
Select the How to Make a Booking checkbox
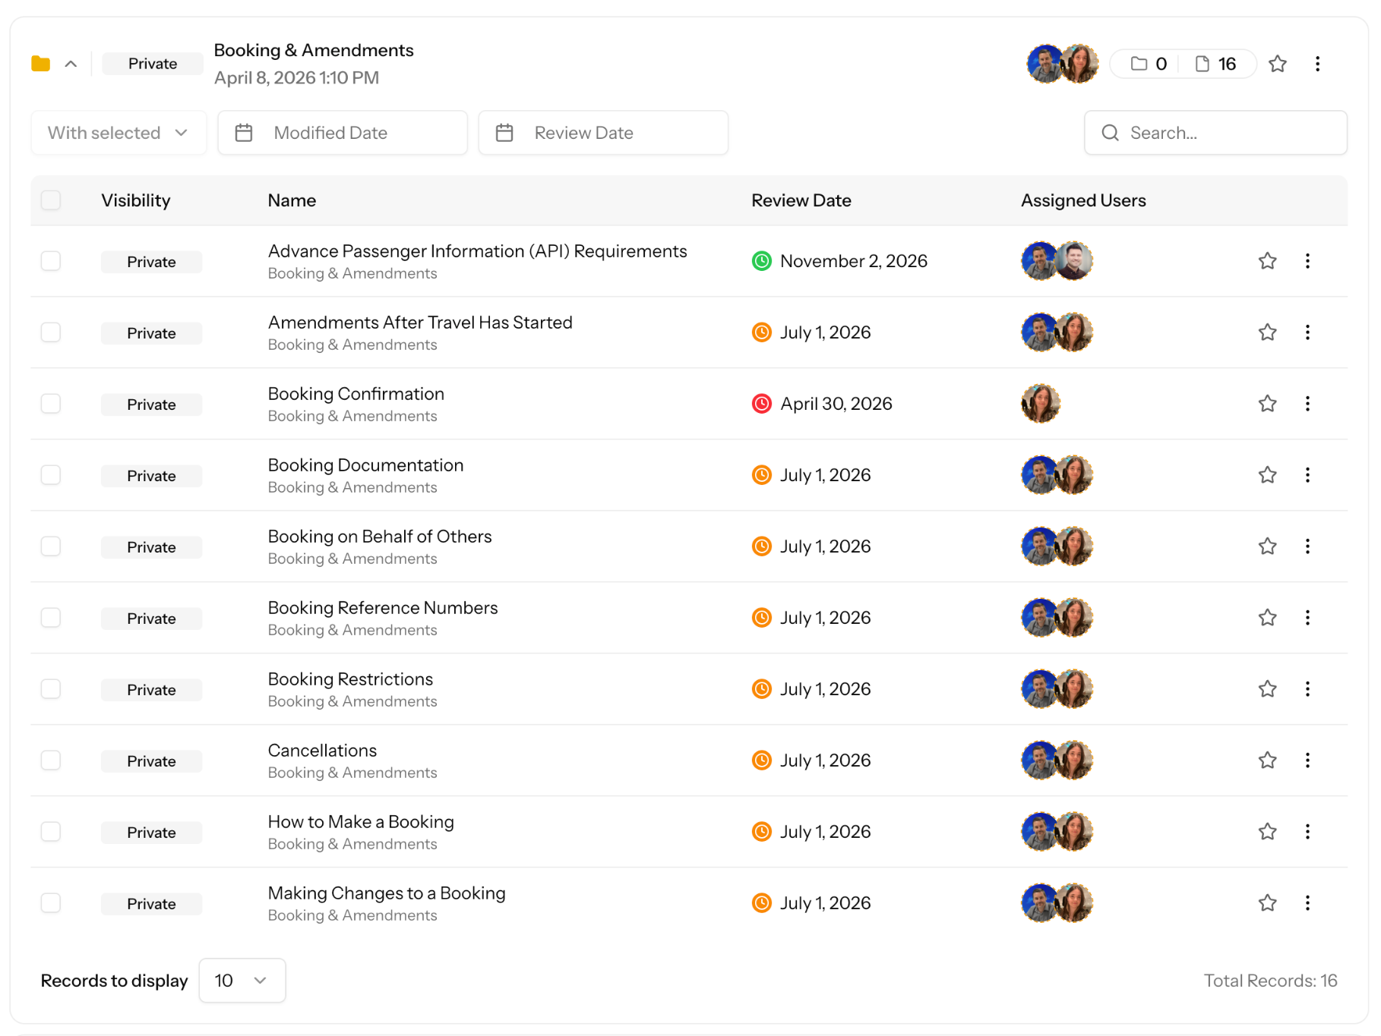point(51,832)
